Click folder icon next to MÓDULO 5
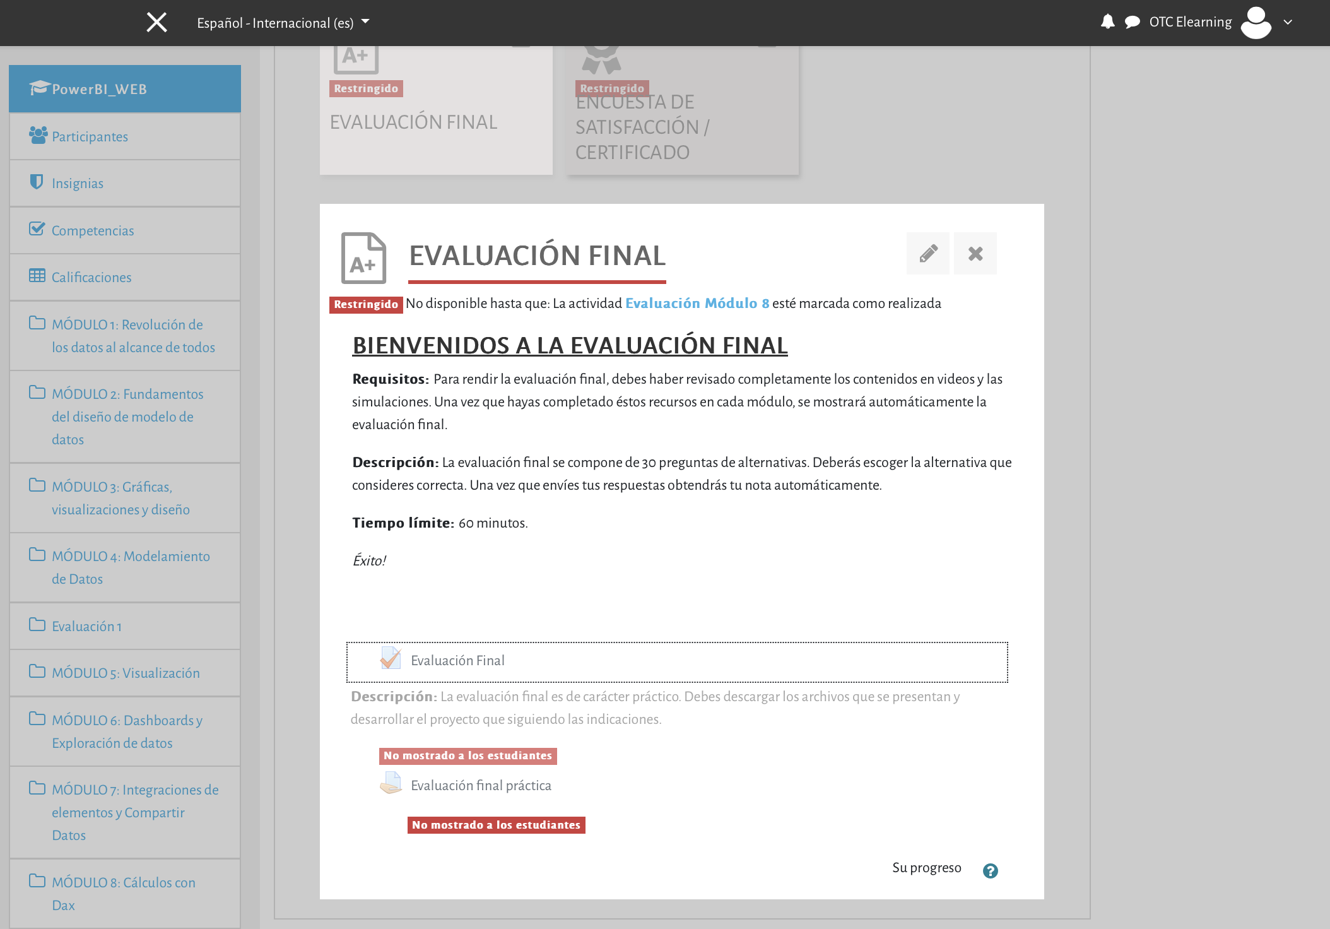The width and height of the screenshot is (1330, 929). point(37,672)
